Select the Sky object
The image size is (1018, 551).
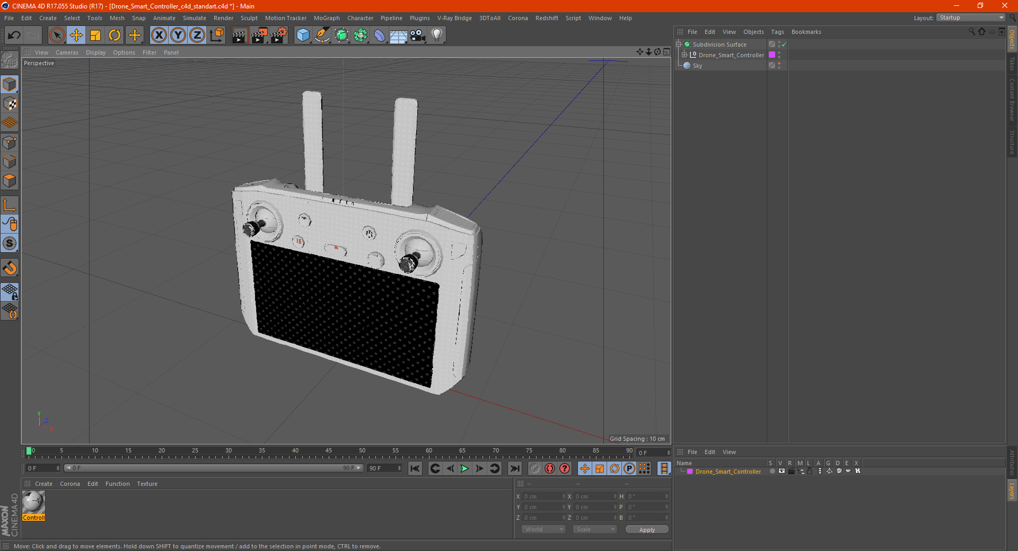click(x=697, y=66)
